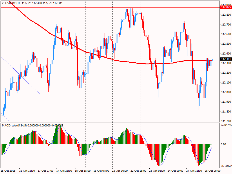Select the current price label 112.341

click(x=226, y=59)
